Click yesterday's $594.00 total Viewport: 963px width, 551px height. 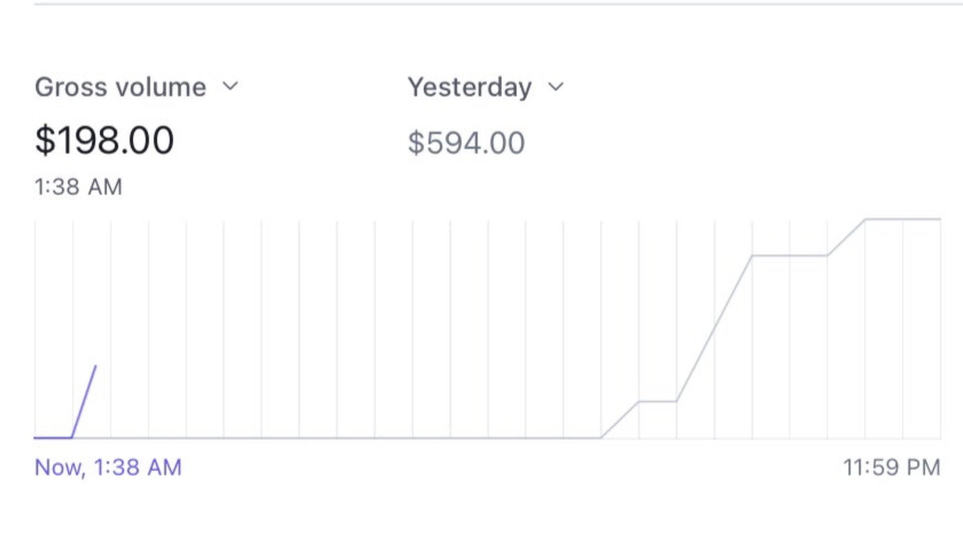click(466, 143)
